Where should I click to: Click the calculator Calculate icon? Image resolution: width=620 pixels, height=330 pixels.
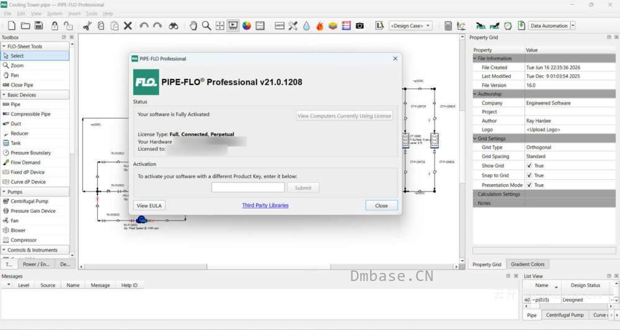(448, 25)
